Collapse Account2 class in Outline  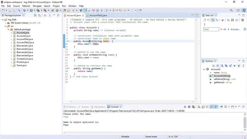tap(204, 69)
